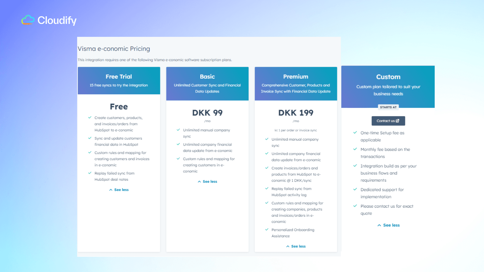Click checkmark beside 'Personalized Onboarding Assistance'
The image size is (484, 272).
[x=267, y=230]
